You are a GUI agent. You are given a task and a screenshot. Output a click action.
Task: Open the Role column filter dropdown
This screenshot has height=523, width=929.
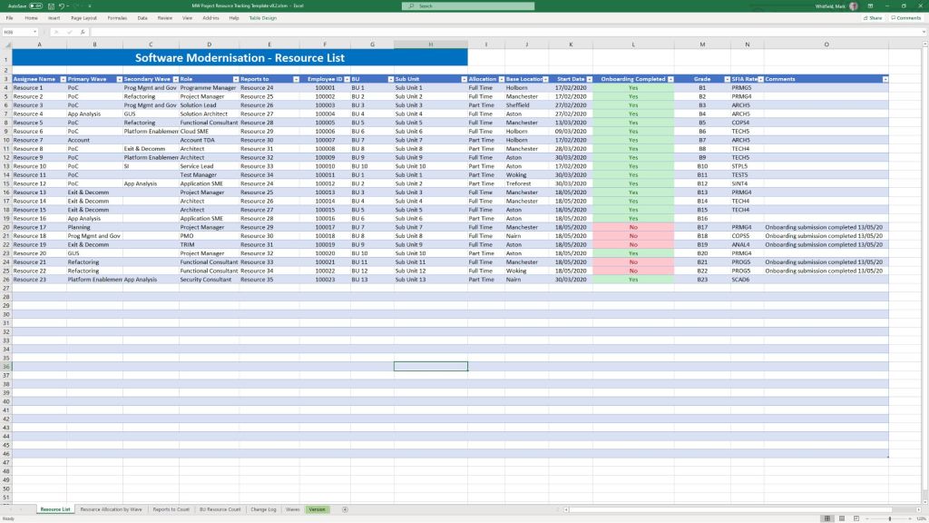point(235,79)
